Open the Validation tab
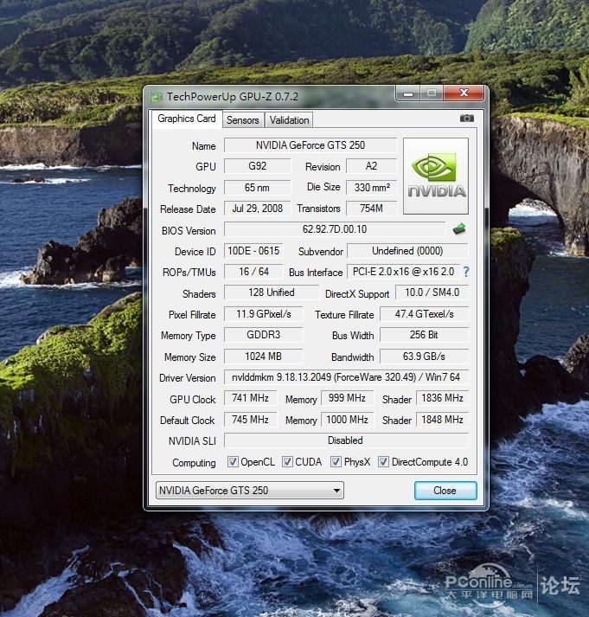589x617 pixels. [x=289, y=120]
